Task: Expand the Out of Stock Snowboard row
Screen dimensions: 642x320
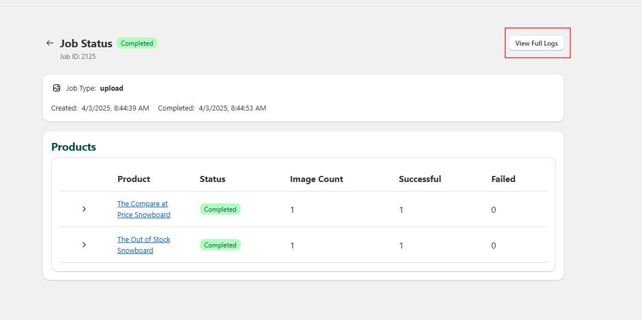Action: pyautogui.click(x=84, y=245)
